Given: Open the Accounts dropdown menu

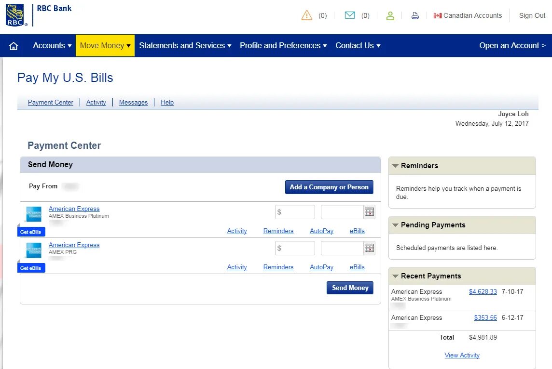Looking at the screenshot, I should [52, 45].
